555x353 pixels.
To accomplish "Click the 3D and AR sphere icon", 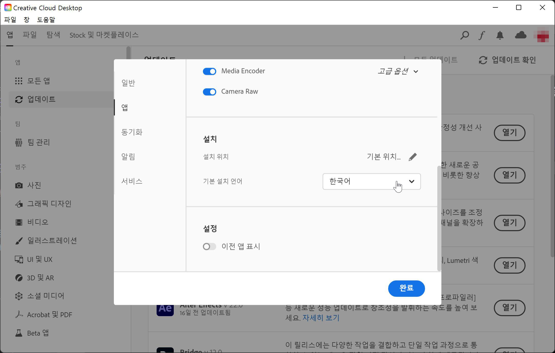I will point(19,278).
